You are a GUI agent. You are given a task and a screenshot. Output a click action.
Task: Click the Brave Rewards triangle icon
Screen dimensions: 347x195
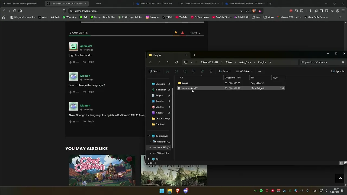[260, 11]
